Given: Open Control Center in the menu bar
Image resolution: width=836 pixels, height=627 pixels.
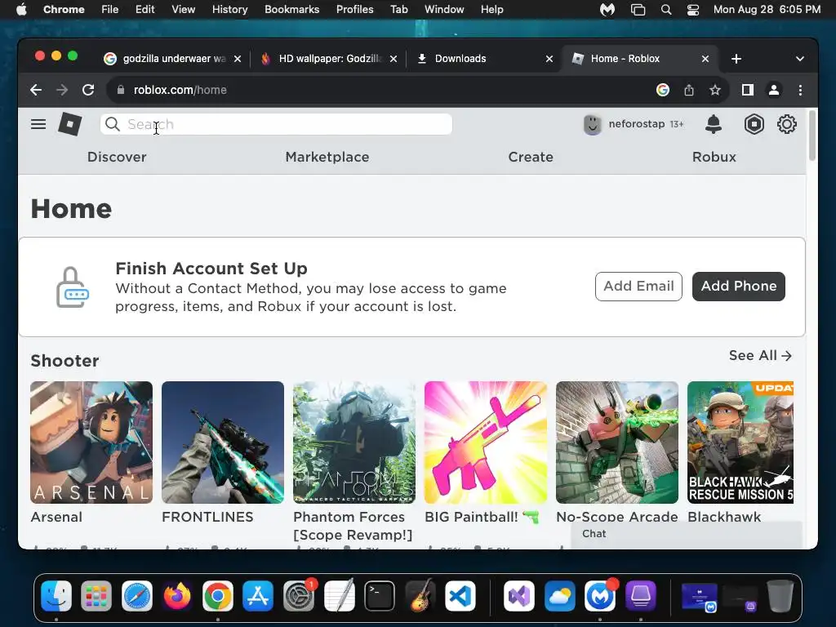Looking at the screenshot, I should click(692, 10).
